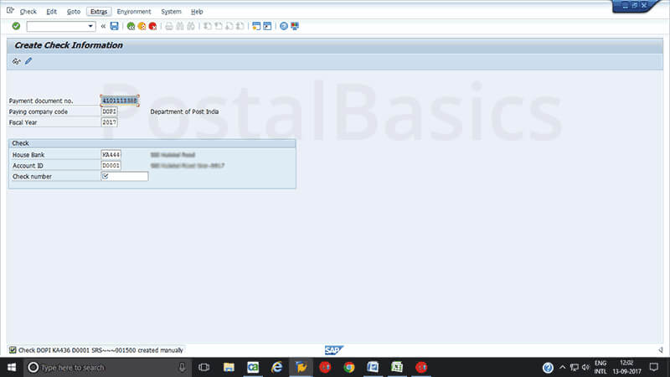Click the Save floppy disk icon
The image size is (670, 377).
114,26
